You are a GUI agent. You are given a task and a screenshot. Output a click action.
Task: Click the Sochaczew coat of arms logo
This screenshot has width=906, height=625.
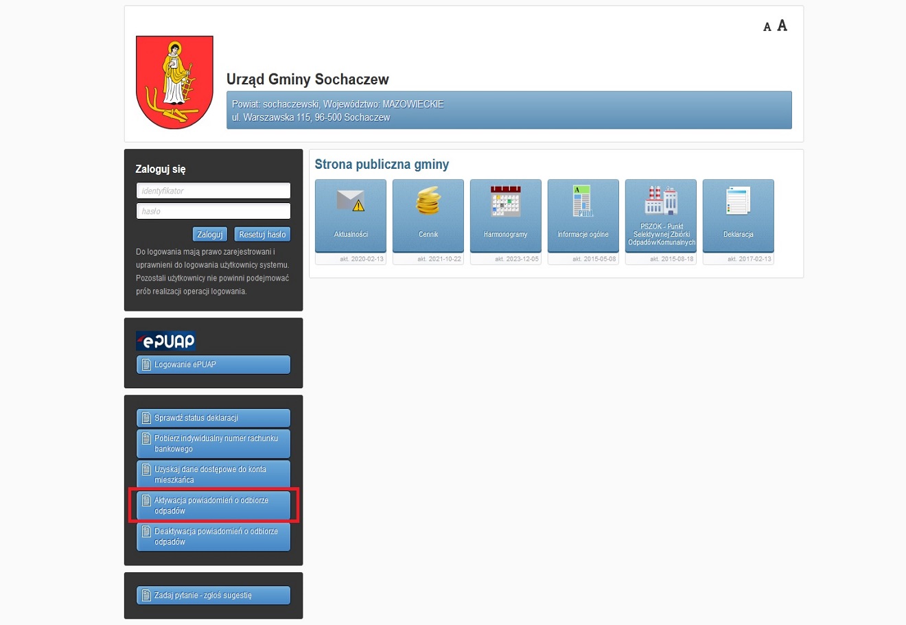click(x=174, y=82)
